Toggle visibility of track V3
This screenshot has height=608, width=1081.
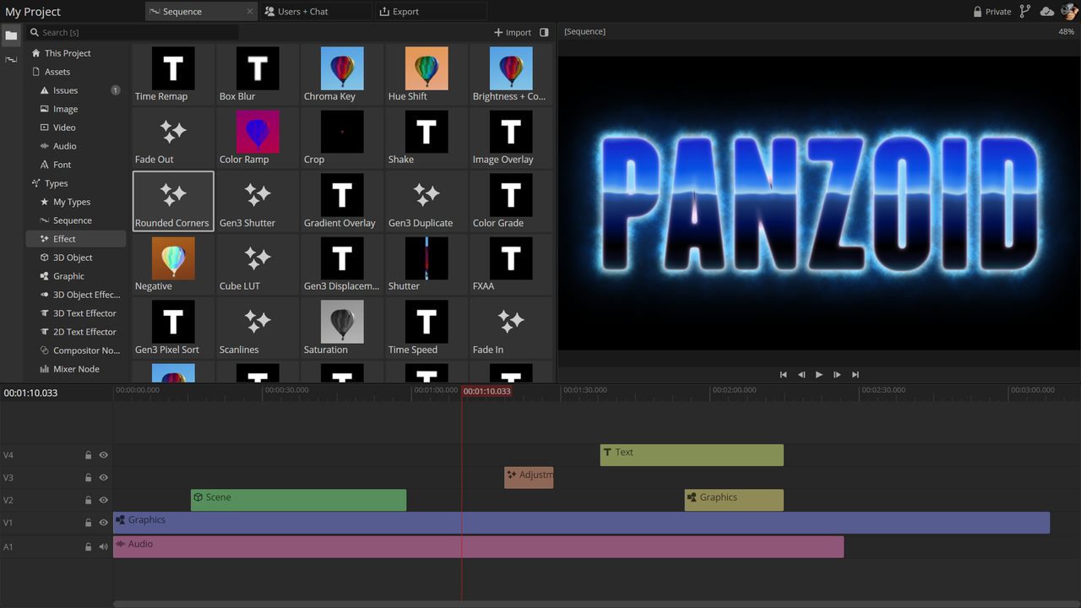pos(103,478)
